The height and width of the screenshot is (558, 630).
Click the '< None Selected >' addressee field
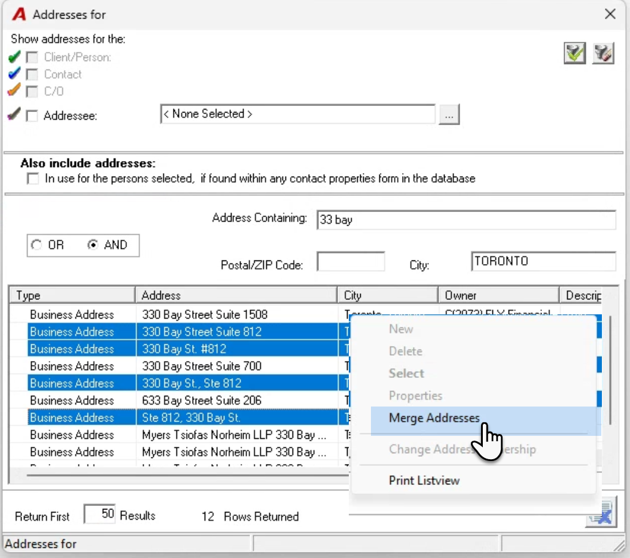point(298,114)
